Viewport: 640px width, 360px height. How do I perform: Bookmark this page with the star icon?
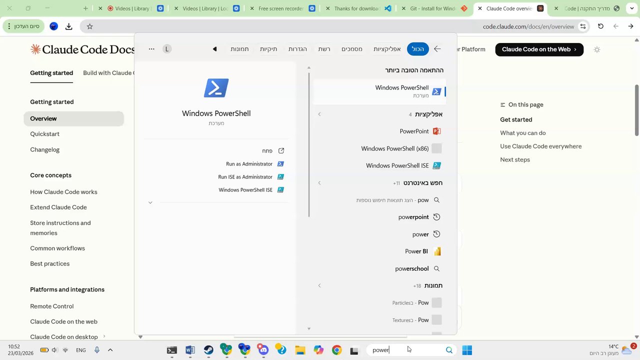[x=90, y=26]
